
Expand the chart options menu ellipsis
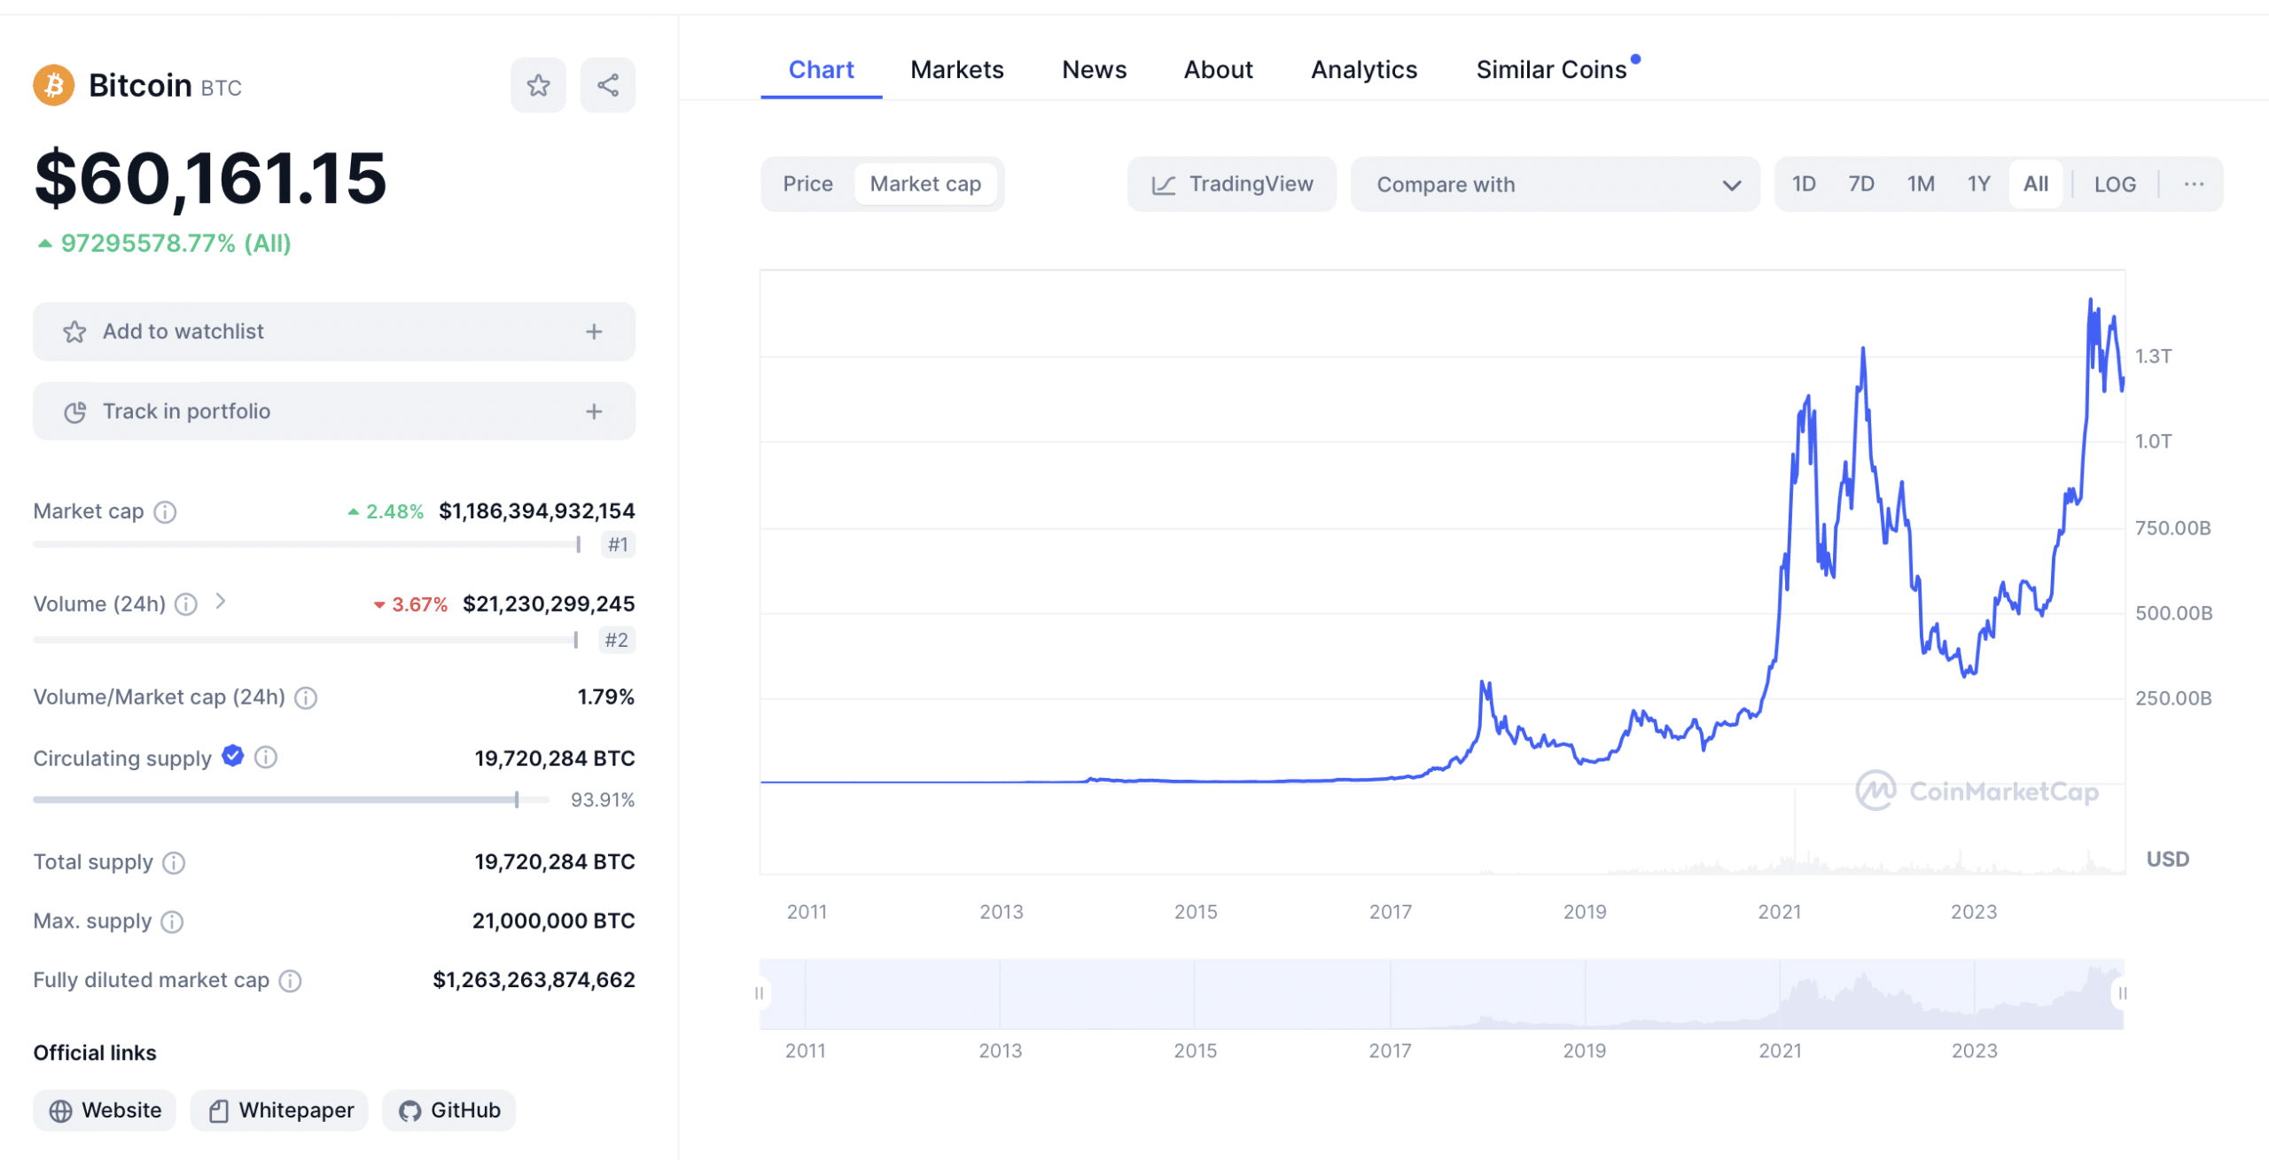(x=2195, y=183)
